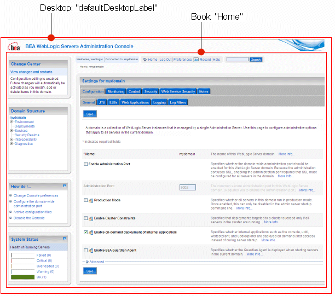Minimize the System Status panel icon
This screenshot has width=335, height=296.
pyautogui.click(x=65, y=239)
